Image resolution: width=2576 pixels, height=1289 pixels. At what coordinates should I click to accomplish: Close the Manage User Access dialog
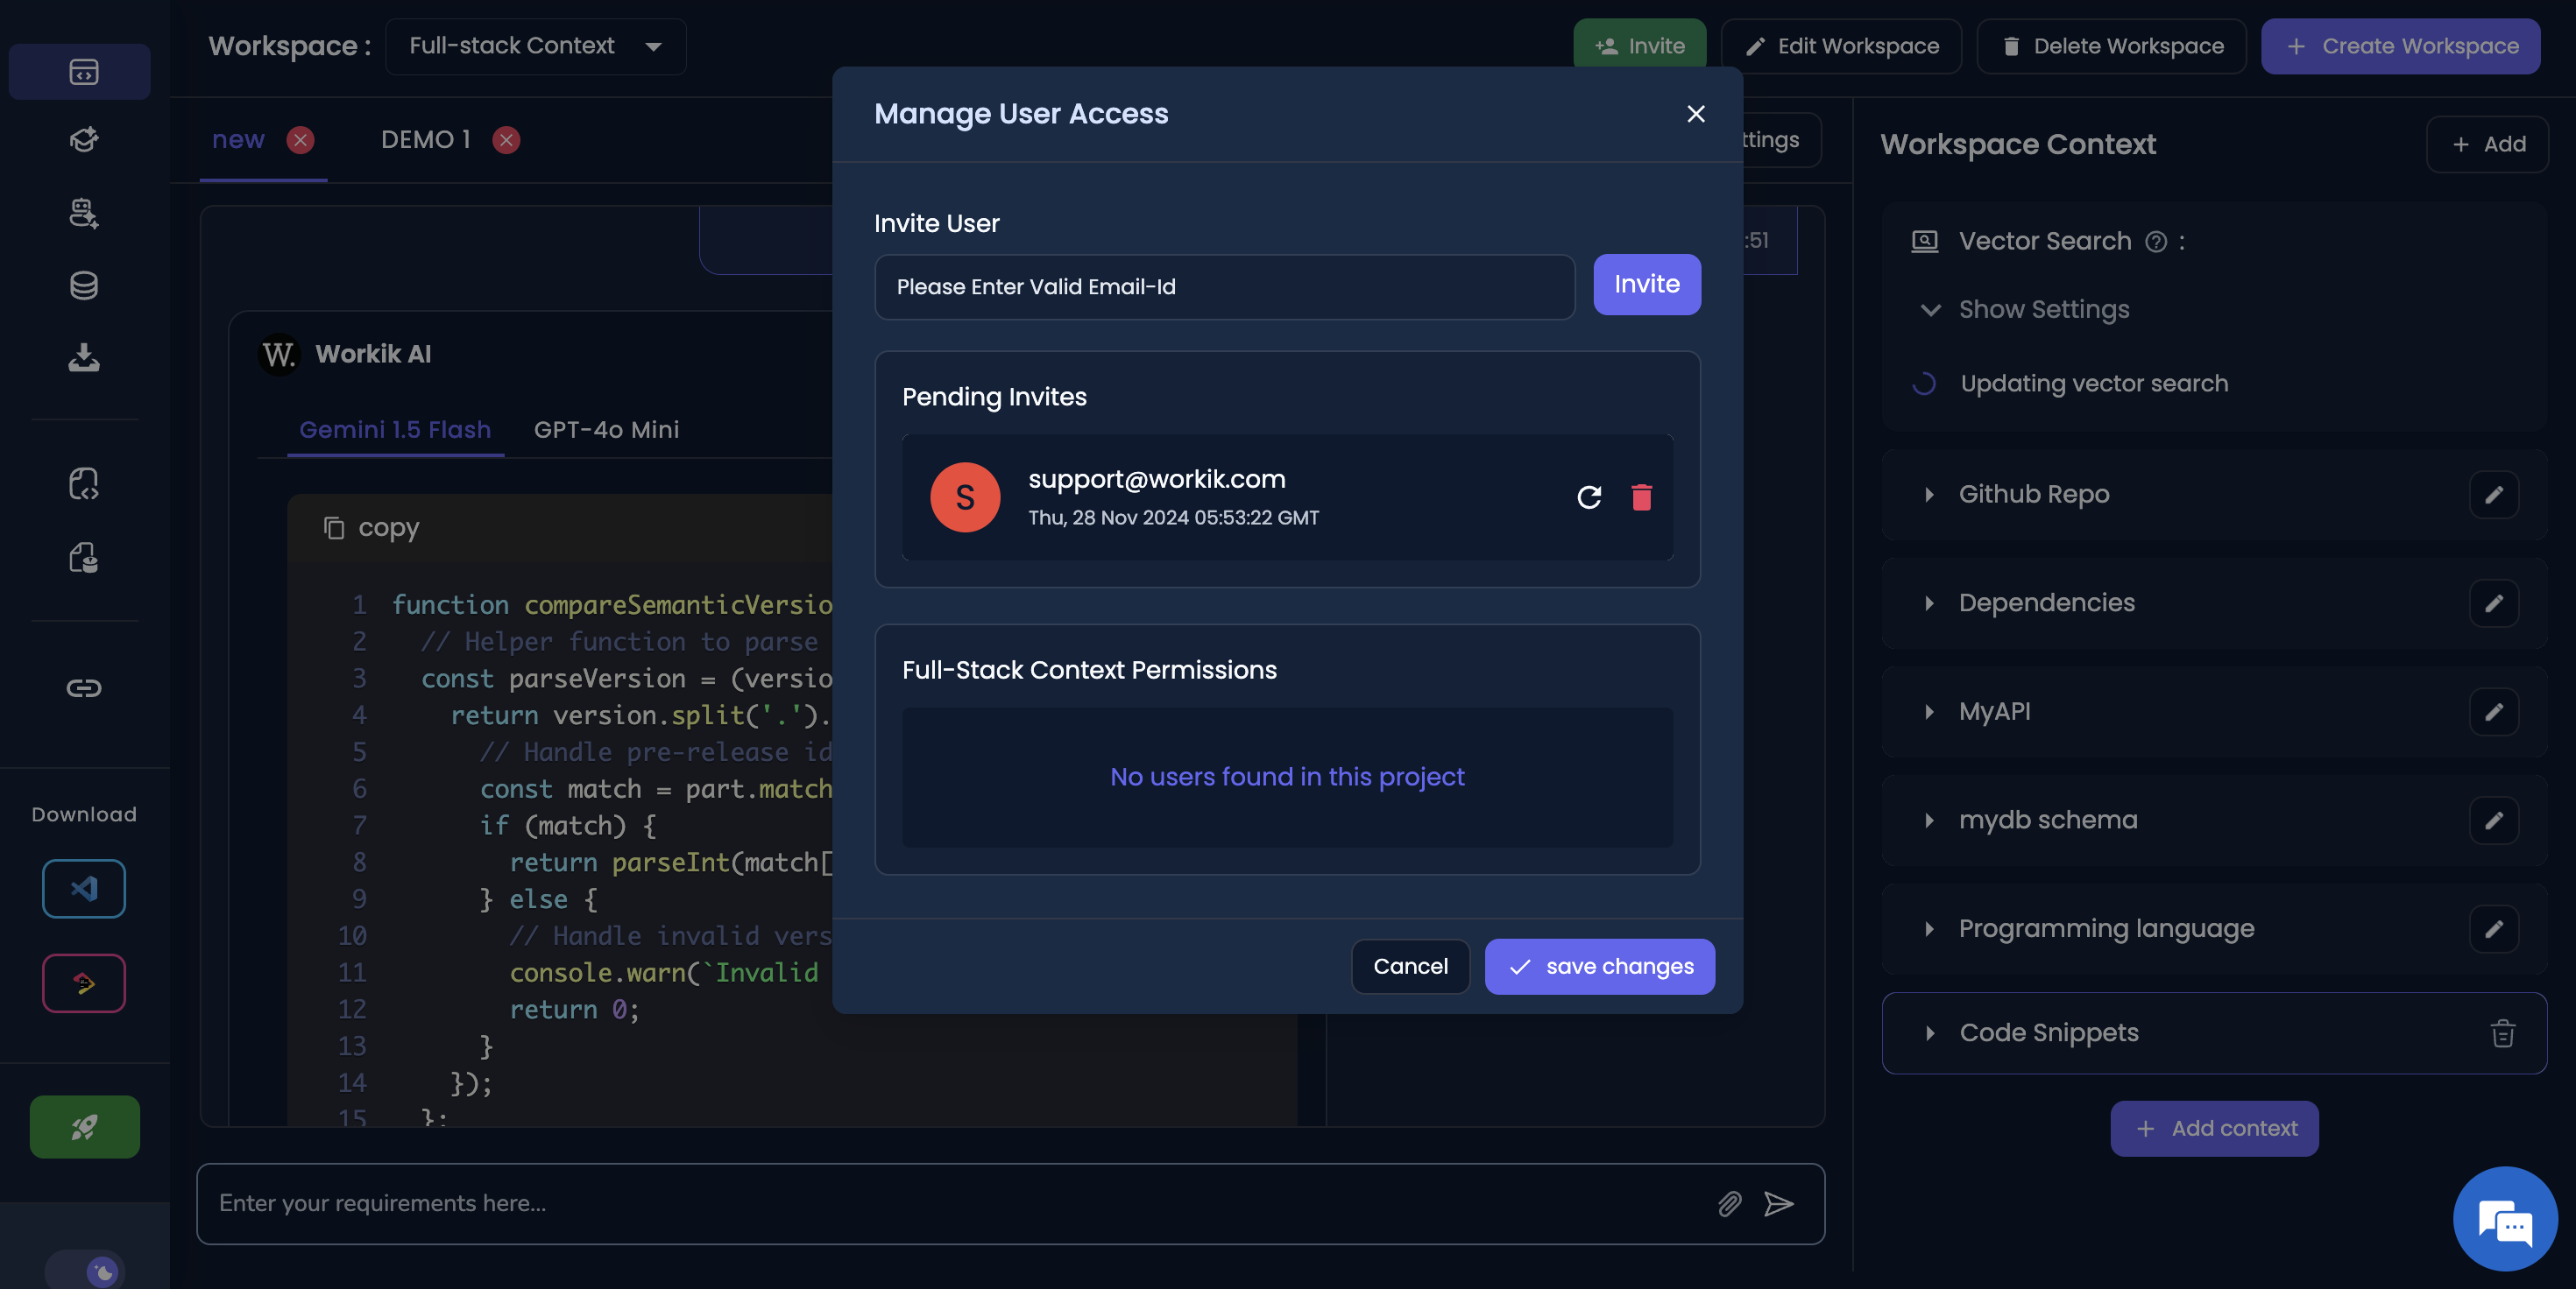pyautogui.click(x=1695, y=114)
